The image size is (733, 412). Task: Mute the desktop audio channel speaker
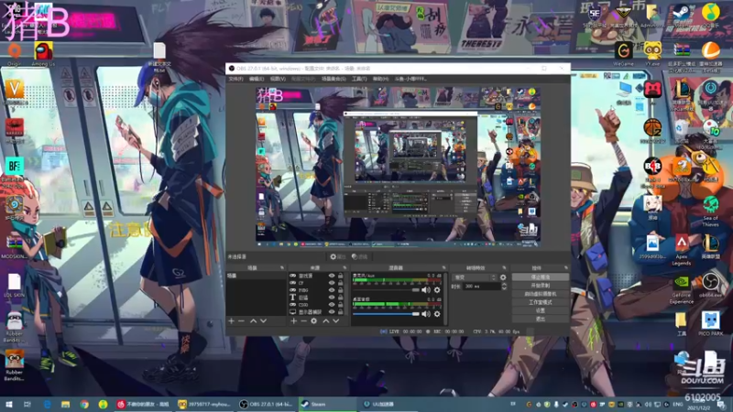pos(426,314)
